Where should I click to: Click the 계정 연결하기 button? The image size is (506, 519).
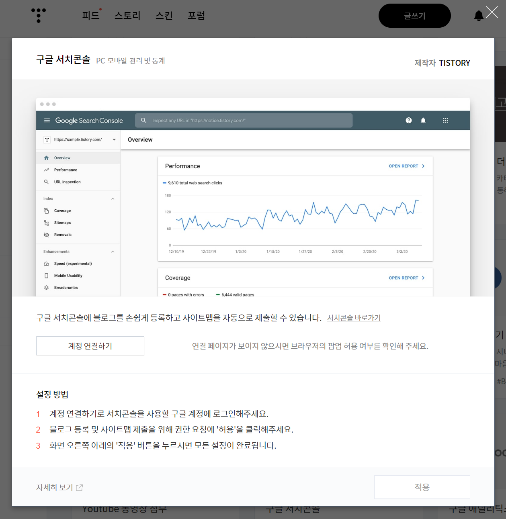[90, 346]
